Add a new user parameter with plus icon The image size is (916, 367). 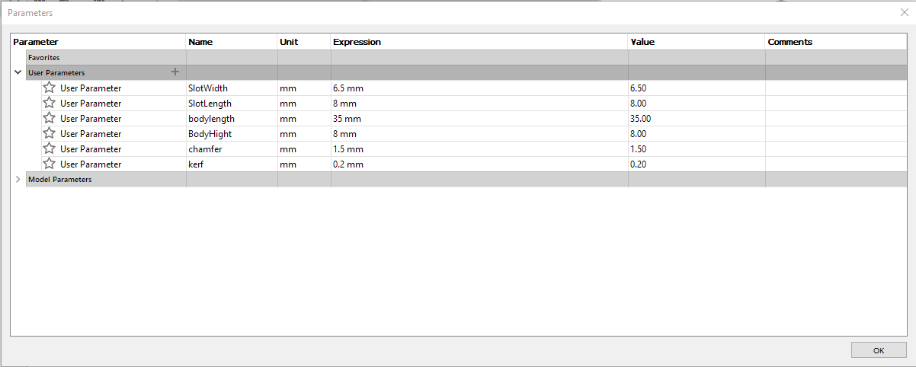coord(175,72)
